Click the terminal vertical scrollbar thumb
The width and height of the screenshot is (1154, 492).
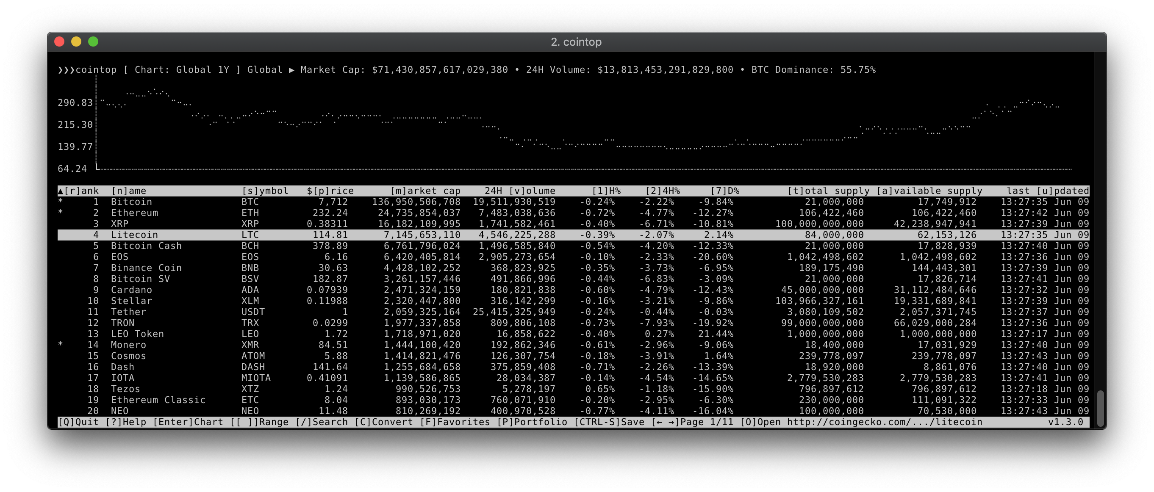[1100, 408]
